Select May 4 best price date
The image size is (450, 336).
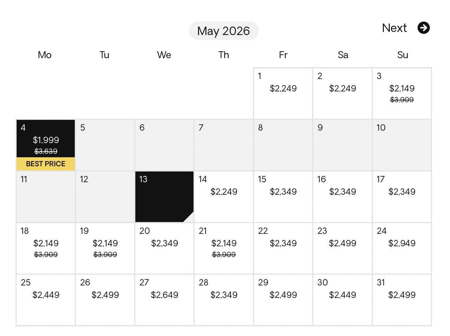[x=46, y=145]
